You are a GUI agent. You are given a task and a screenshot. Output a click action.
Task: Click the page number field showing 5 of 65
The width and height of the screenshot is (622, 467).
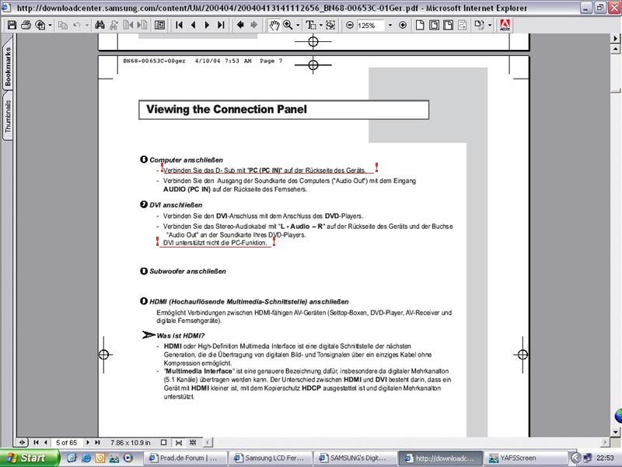66,442
